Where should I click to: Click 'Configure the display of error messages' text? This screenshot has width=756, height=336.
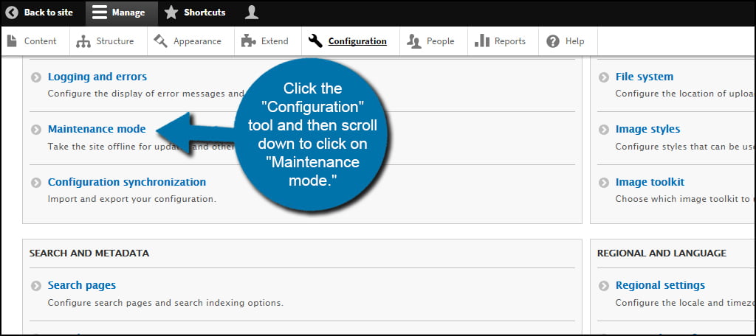(x=144, y=94)
